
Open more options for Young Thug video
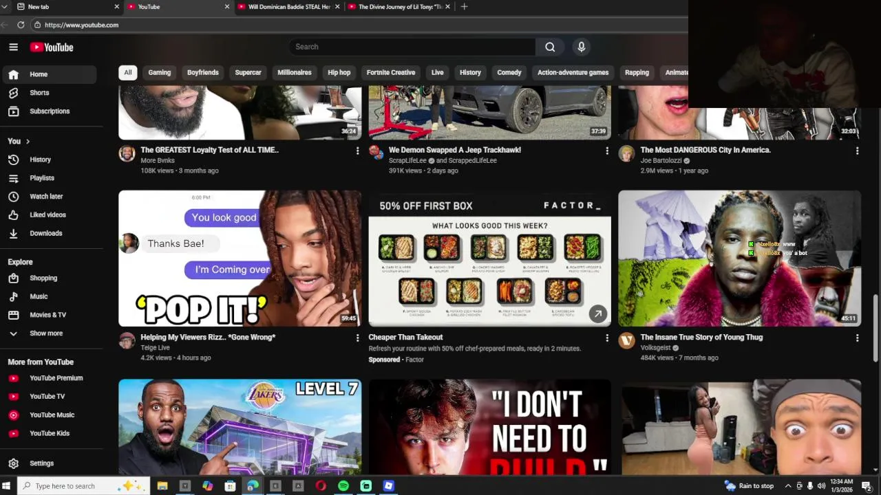pyautogui.click(x=857, y=338)
